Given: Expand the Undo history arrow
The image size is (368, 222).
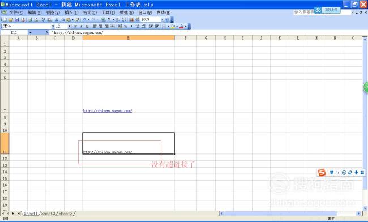Looking at the screenshot, I should pos(89,19).
